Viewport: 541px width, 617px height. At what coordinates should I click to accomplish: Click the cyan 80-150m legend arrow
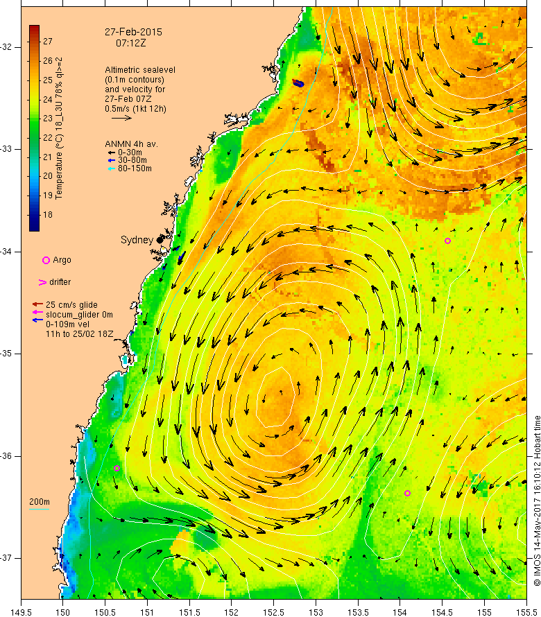(112, 169)
